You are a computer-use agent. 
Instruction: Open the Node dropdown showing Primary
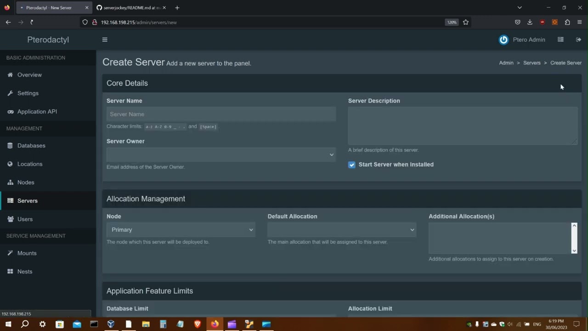[181, 230]
